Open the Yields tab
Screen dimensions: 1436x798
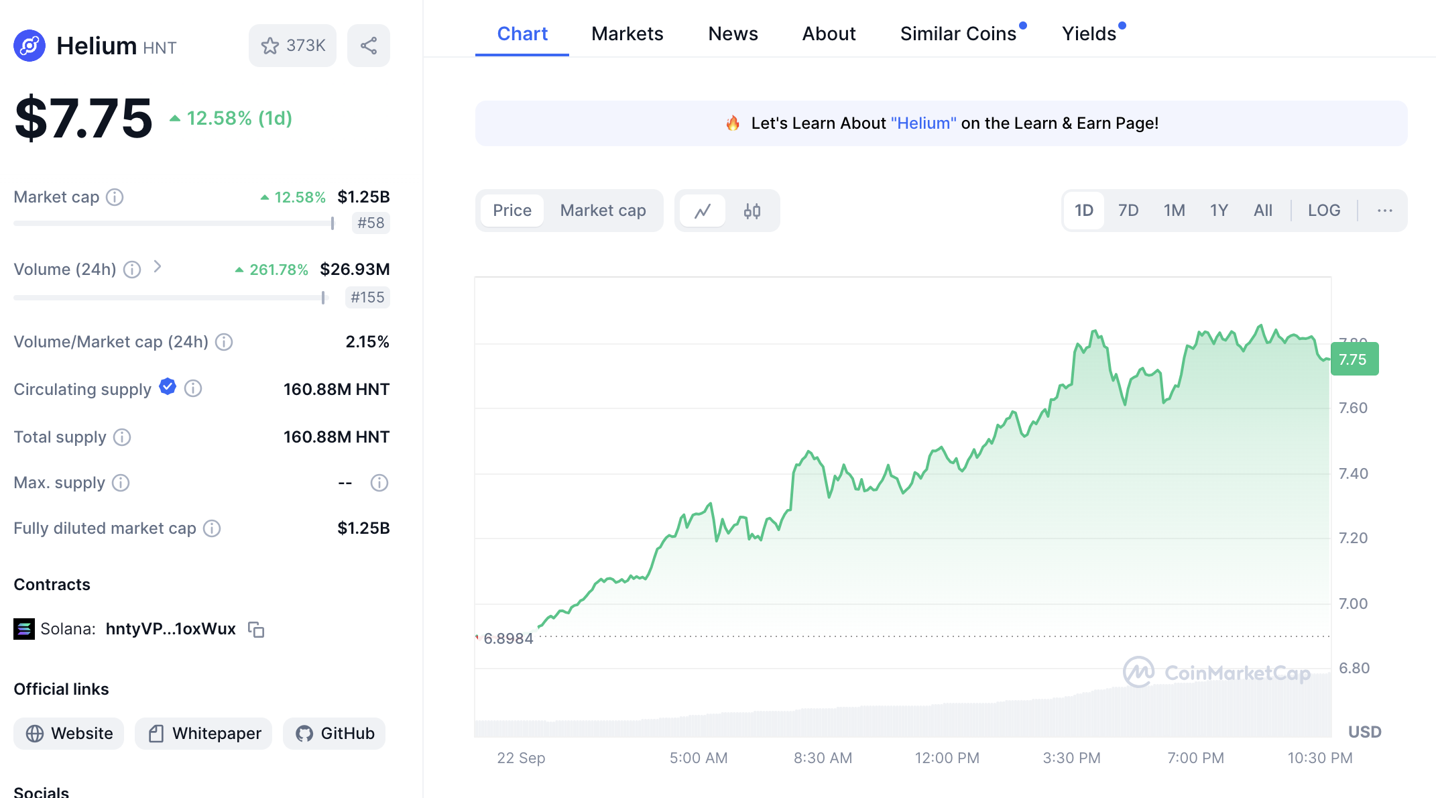coord(1089,34)
